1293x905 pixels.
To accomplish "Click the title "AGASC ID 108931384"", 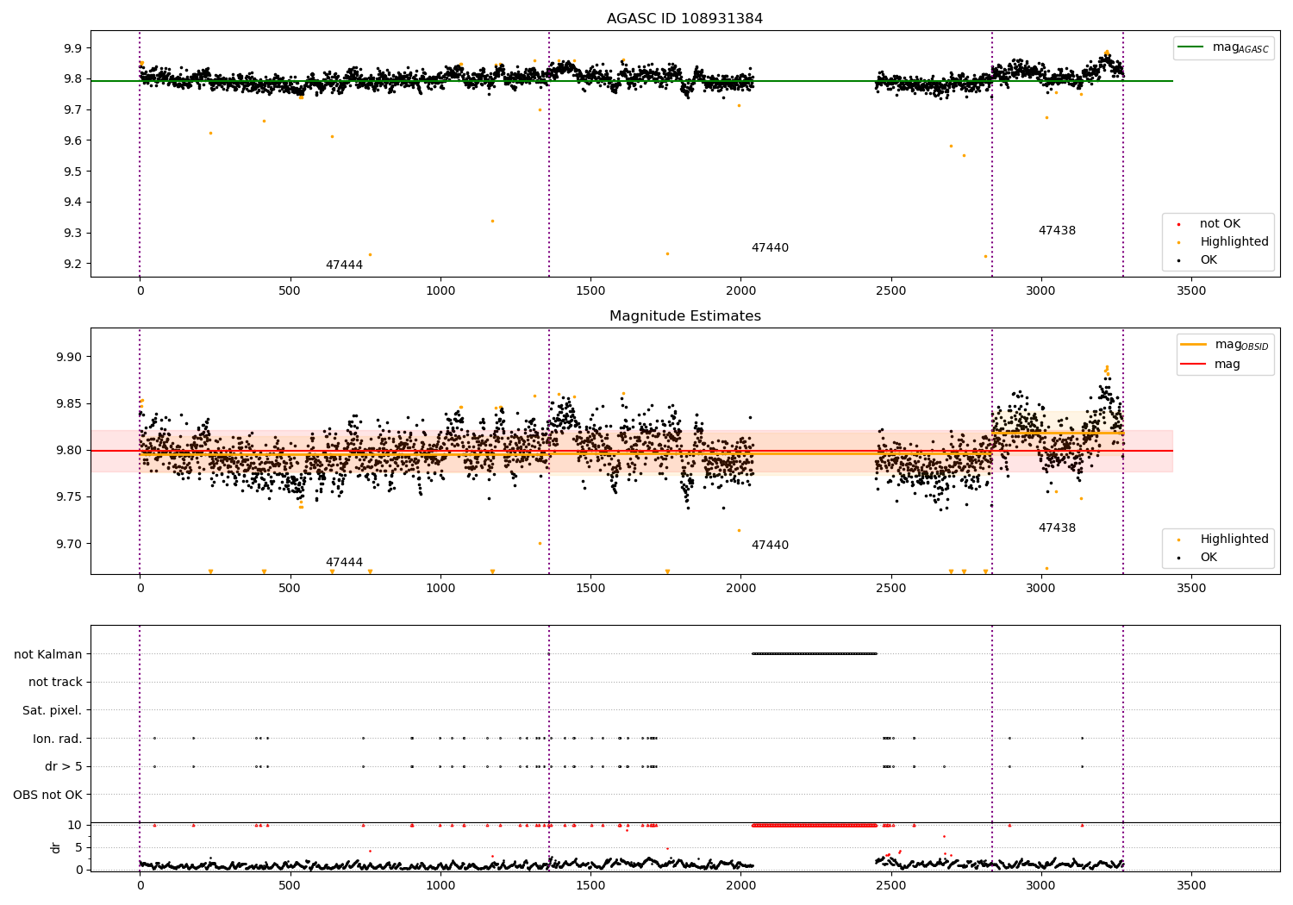I will tap(684, 19).
